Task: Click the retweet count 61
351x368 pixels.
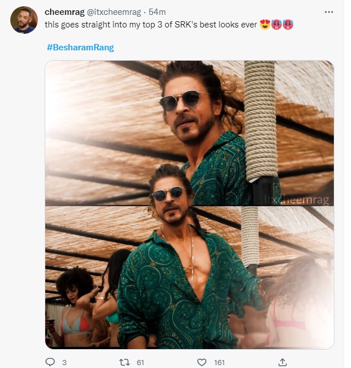Action: coord(140,362)
